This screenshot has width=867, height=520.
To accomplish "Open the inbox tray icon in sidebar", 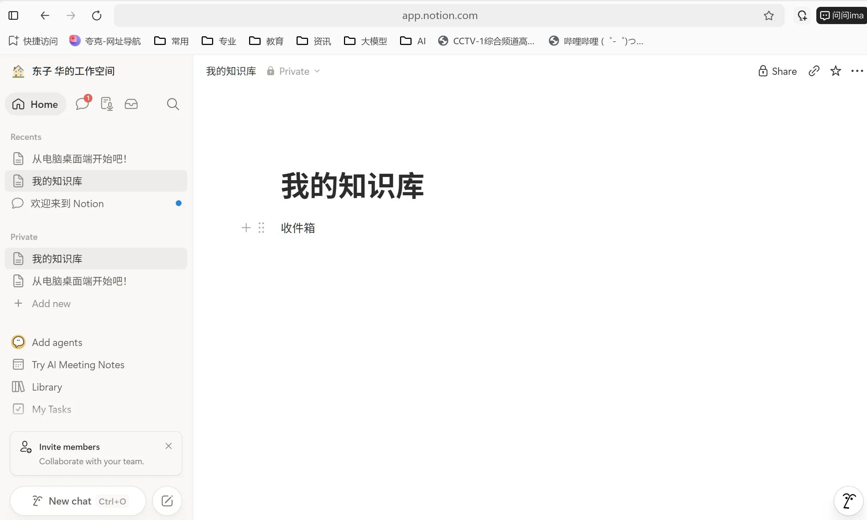I will click(131, 104).
